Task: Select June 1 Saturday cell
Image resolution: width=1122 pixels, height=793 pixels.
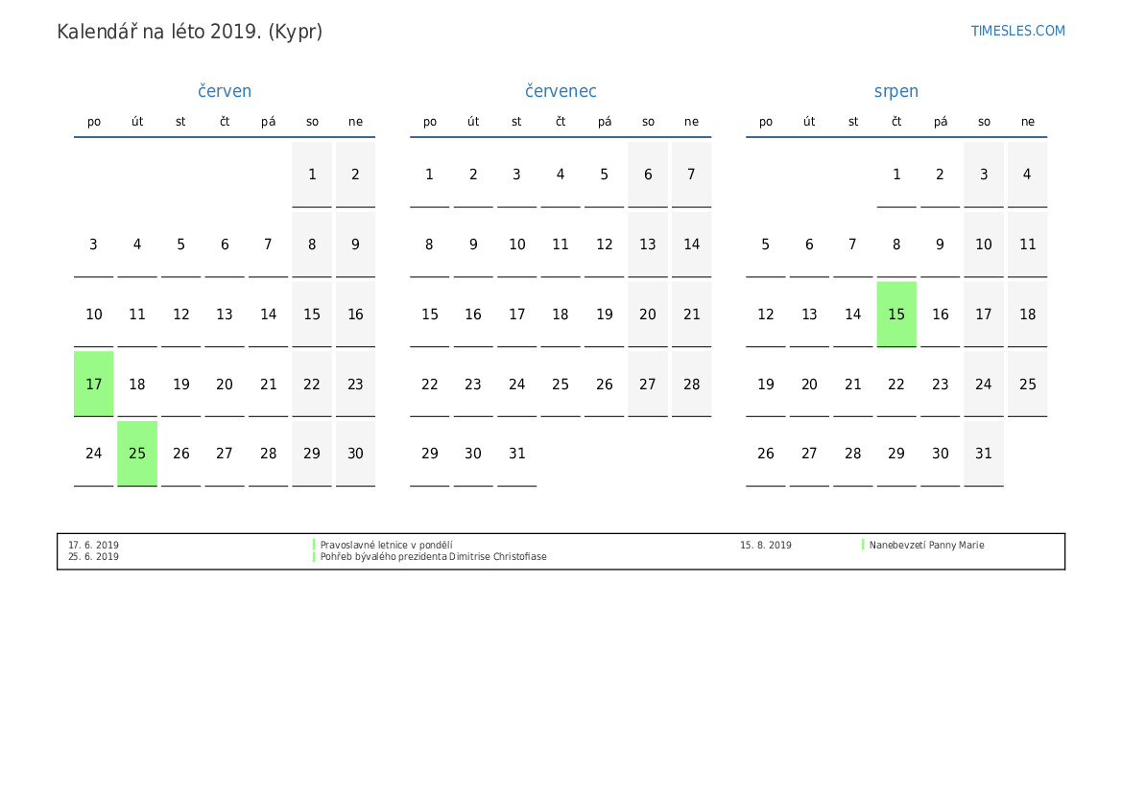Action: [312, 175]
